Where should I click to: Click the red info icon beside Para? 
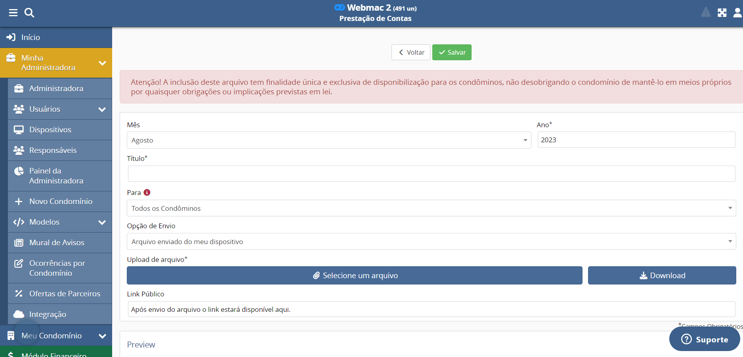pos(147,193)
